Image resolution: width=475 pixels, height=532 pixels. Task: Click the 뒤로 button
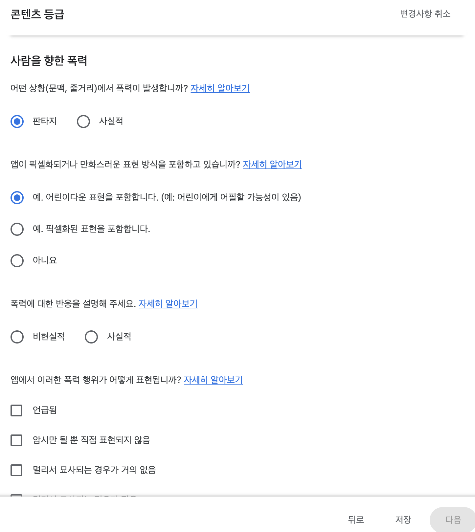tap(356, 520)
